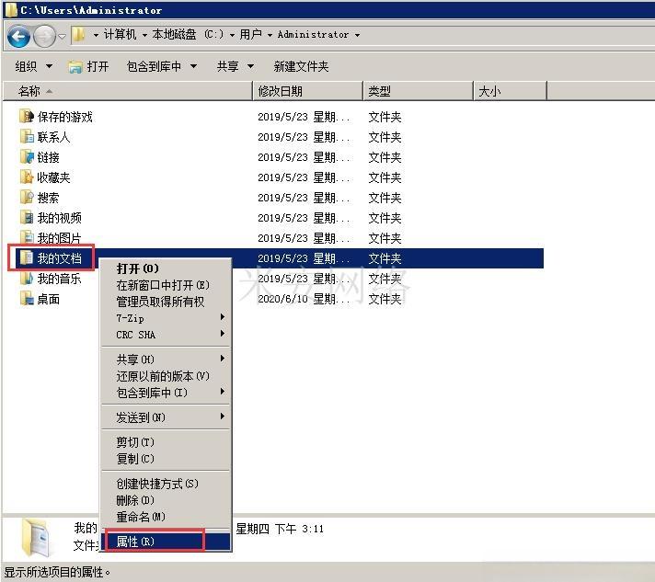This screenshot has height=582, width=655.
Task: Choose 删除(D) in context menu
Action: [x=166, y=500]
